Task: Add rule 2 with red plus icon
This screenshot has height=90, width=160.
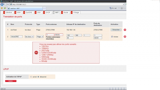Action: pyautogui.click(x=125, y=37)
